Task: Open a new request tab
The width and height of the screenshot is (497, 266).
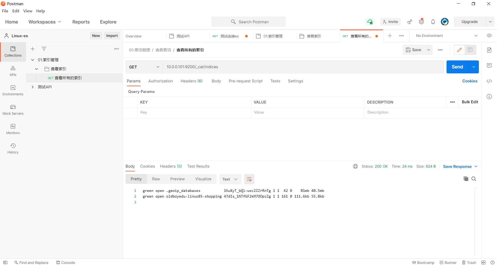Action: click(390, 36)
